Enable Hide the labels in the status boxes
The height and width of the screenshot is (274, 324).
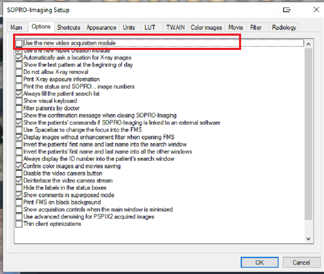coord(19,188)
